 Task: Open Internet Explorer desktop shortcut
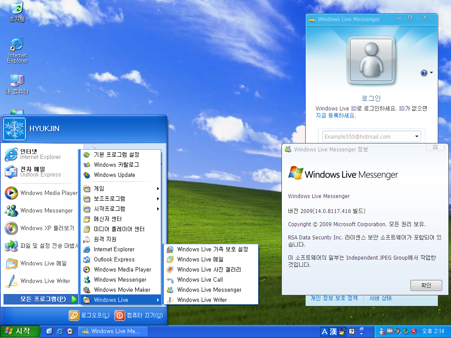17,50
